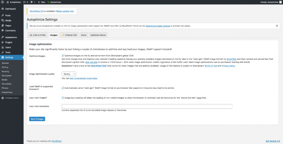The image size is (283, 144).
Task: Click the lightning bolt on Critical CSS tab
Action: (x=63, y=35)
